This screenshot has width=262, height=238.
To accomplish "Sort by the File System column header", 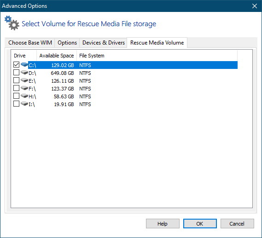I will click(157, 56).
